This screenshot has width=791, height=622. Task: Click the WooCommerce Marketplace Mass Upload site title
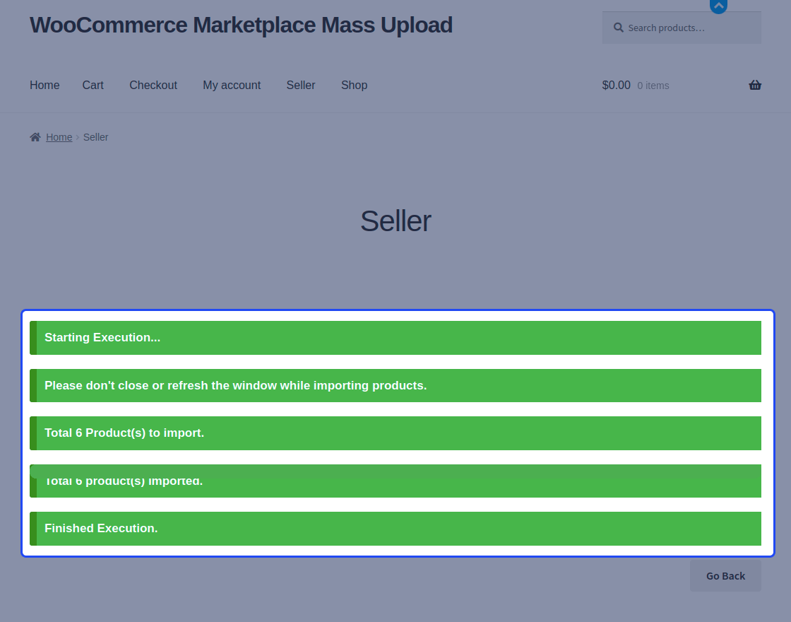(x=241, y=25)
